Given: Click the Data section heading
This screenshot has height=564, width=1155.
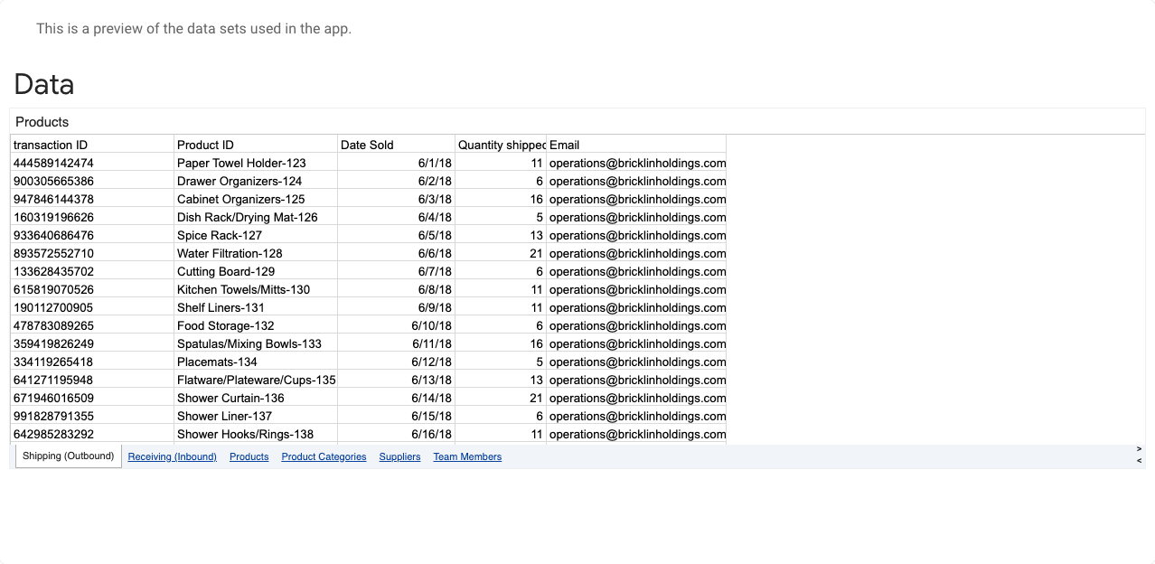Looking at the screenshot, I should [44, 85].
